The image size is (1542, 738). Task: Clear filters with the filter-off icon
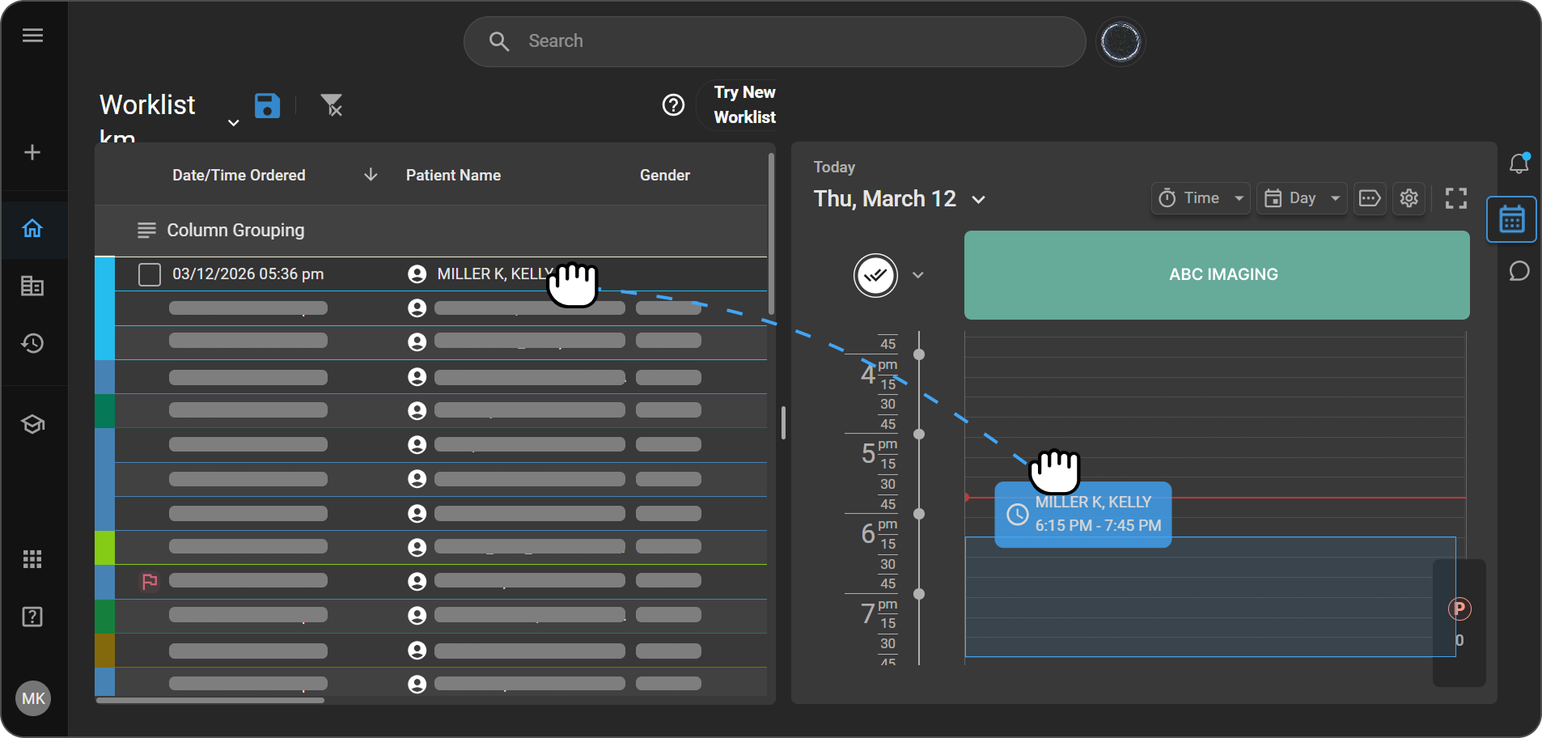pyautogui.click(x=332, y=105)
